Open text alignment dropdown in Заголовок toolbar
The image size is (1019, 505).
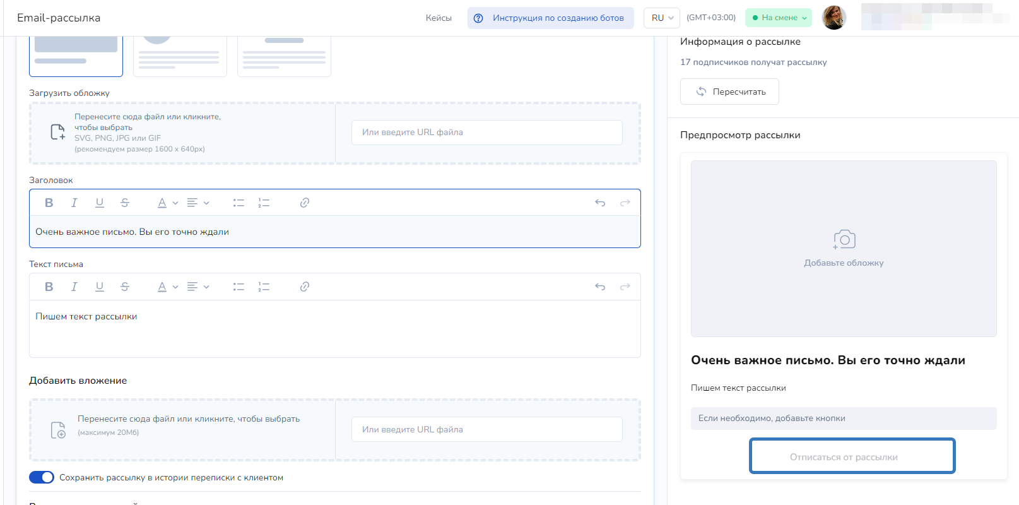click(197, 203)
